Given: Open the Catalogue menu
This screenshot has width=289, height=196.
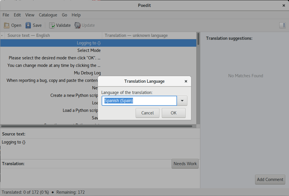Looking at the screenshot, I should pyautogui.click(x=48, y=15).
